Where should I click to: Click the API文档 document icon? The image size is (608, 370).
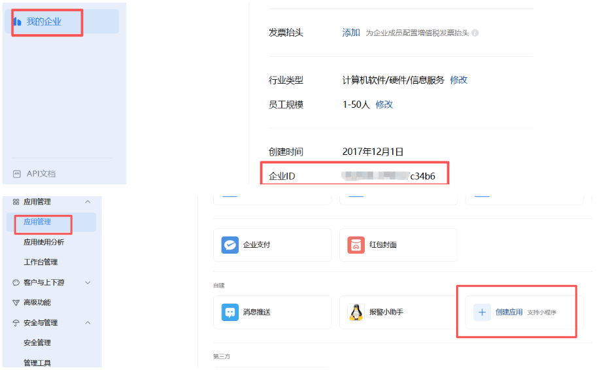pos(17,173)
